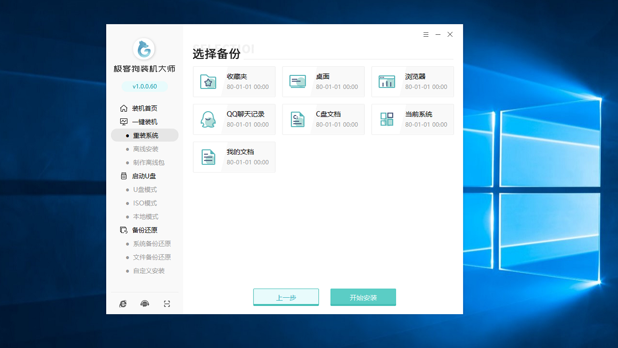Select the 收藏夹 backup card
The height and width of the screenshot is (348, 618).
pos(234,81)
